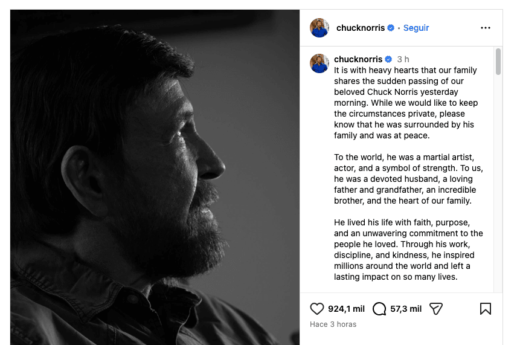Click the "3 h" caption timestamp
The height and width of the screenshot is (345, 517).
point(403,59)
